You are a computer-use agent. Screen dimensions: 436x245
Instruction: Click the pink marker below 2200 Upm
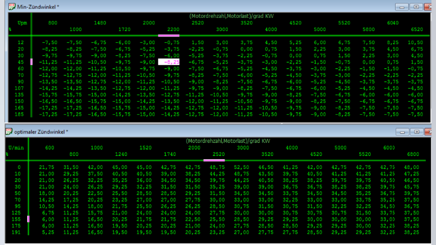pyautogui.click(x=169, y=35)
